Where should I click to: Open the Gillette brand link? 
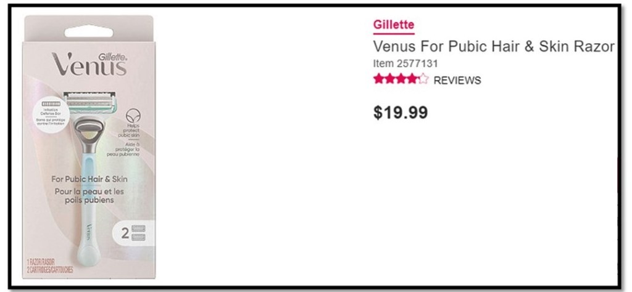pos(393,26)
